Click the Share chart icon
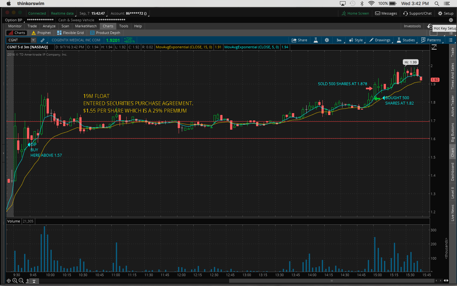 pos(299,40)
